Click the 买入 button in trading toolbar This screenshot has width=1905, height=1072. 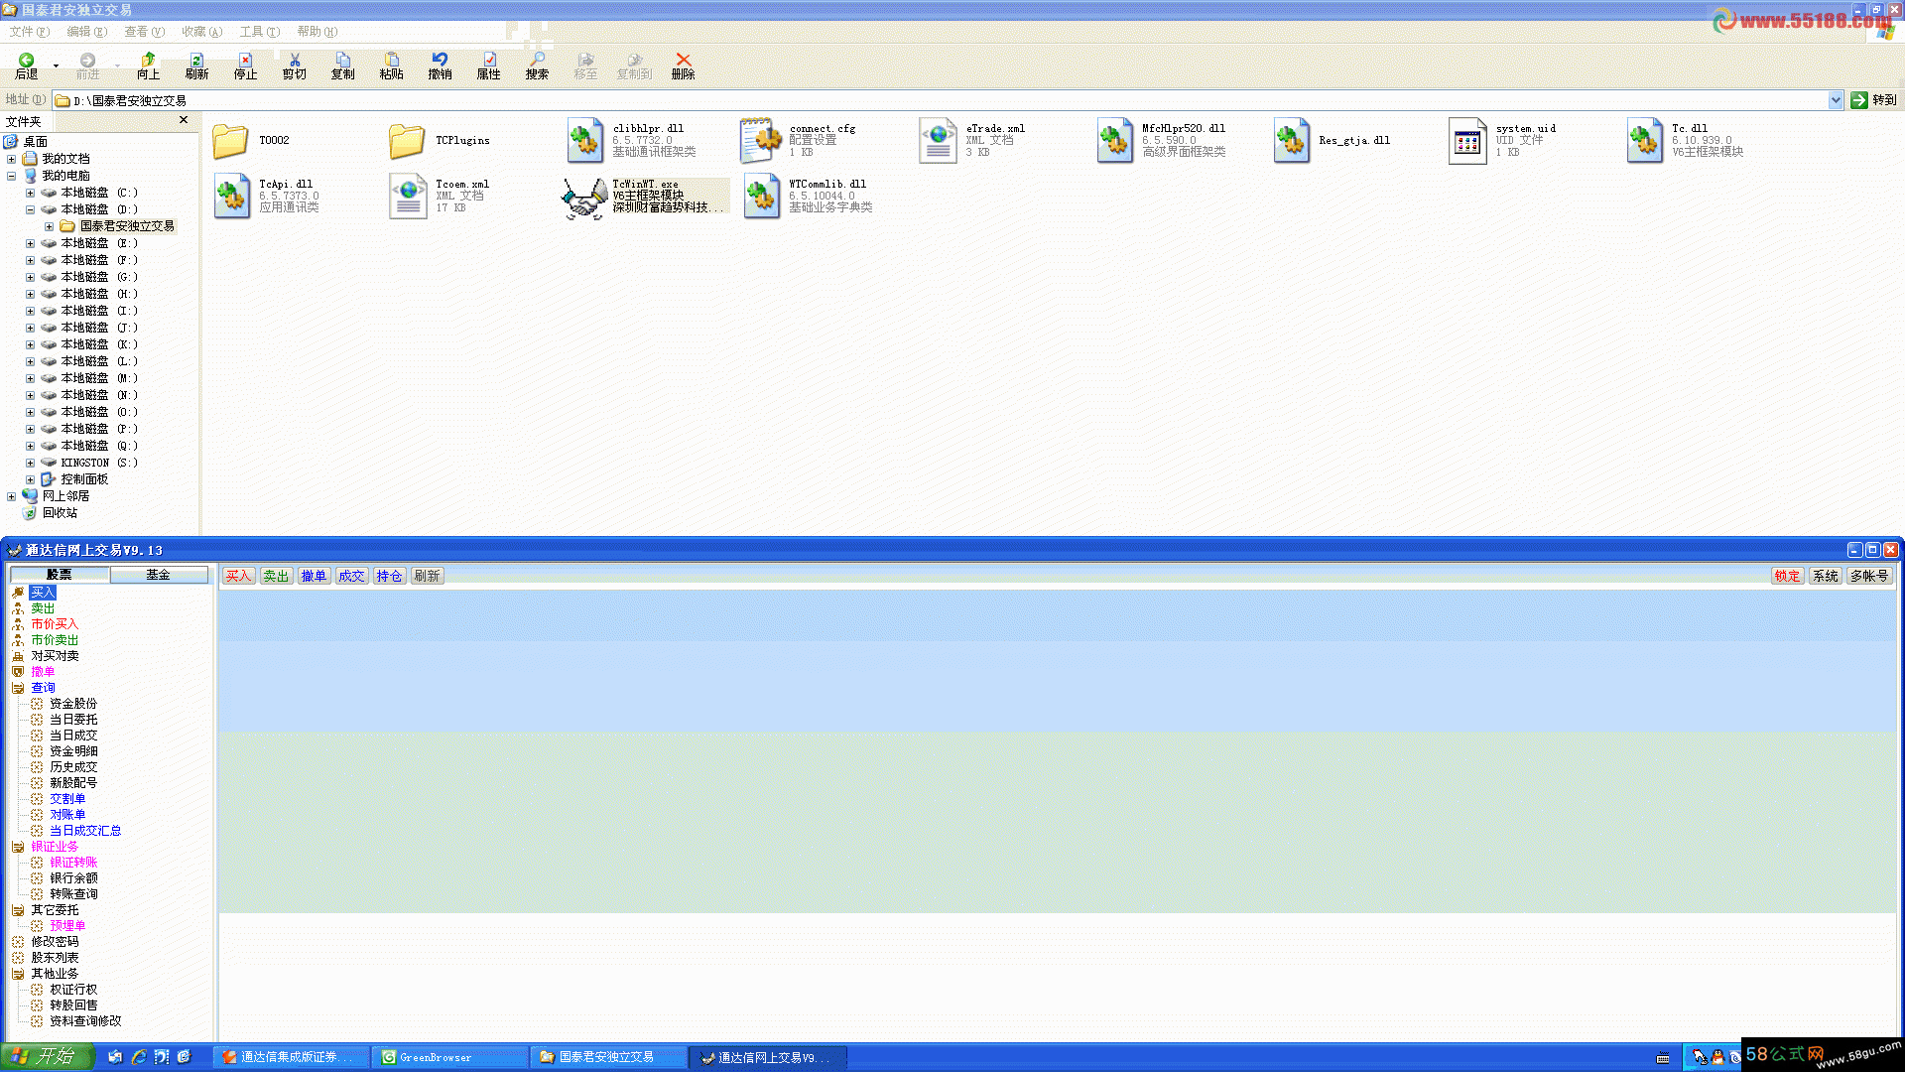(238, 576)
